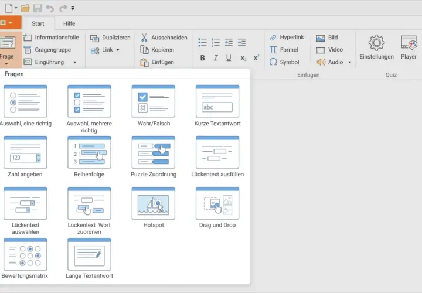Viewport: 422px width, 293px height.
Task: Select Kurze Textantwort question type
Action: point(217,105)
